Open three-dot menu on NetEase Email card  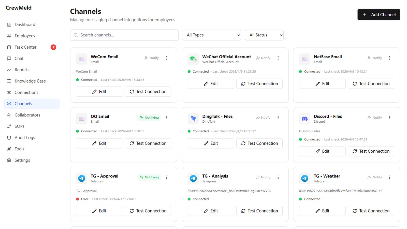pos(389,58)
